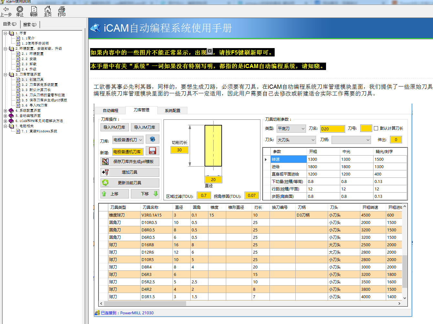Click the yellow 刀号 input field
This screenshot has height=324, width=433.
(x=366, y=128)
